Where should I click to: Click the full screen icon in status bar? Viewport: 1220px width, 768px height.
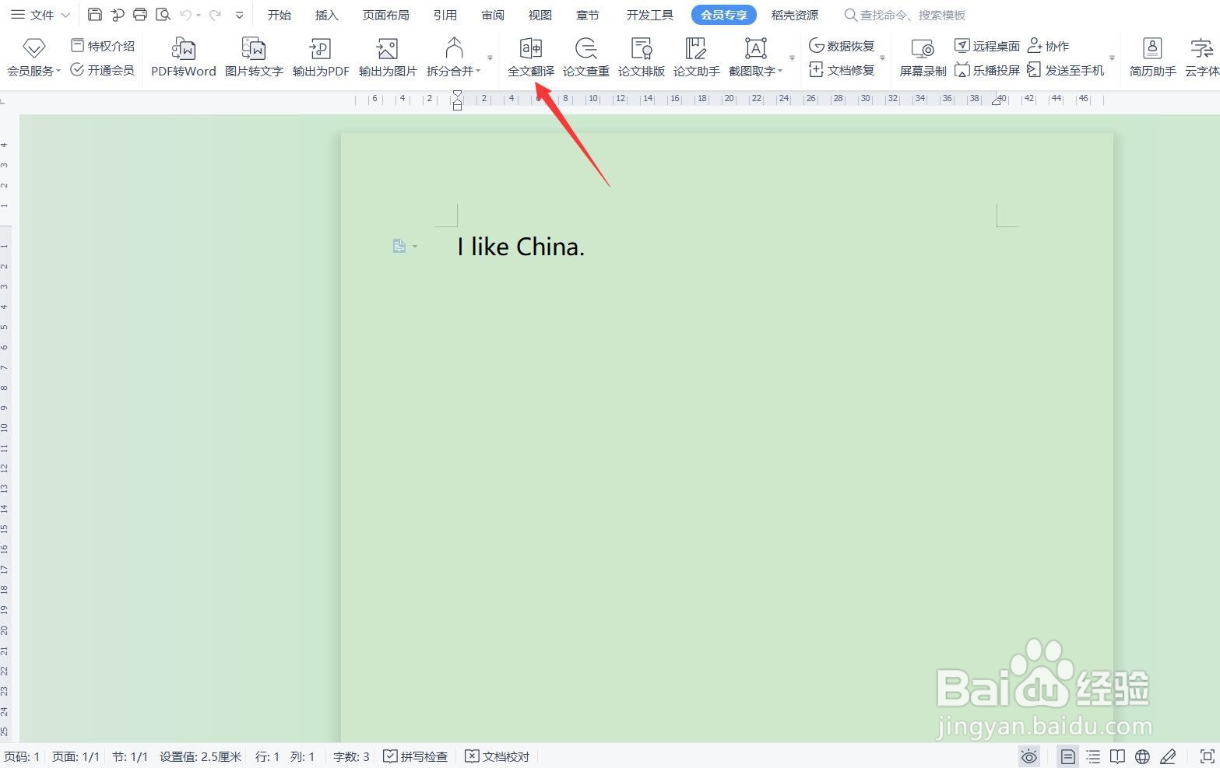coord(1207,756)
